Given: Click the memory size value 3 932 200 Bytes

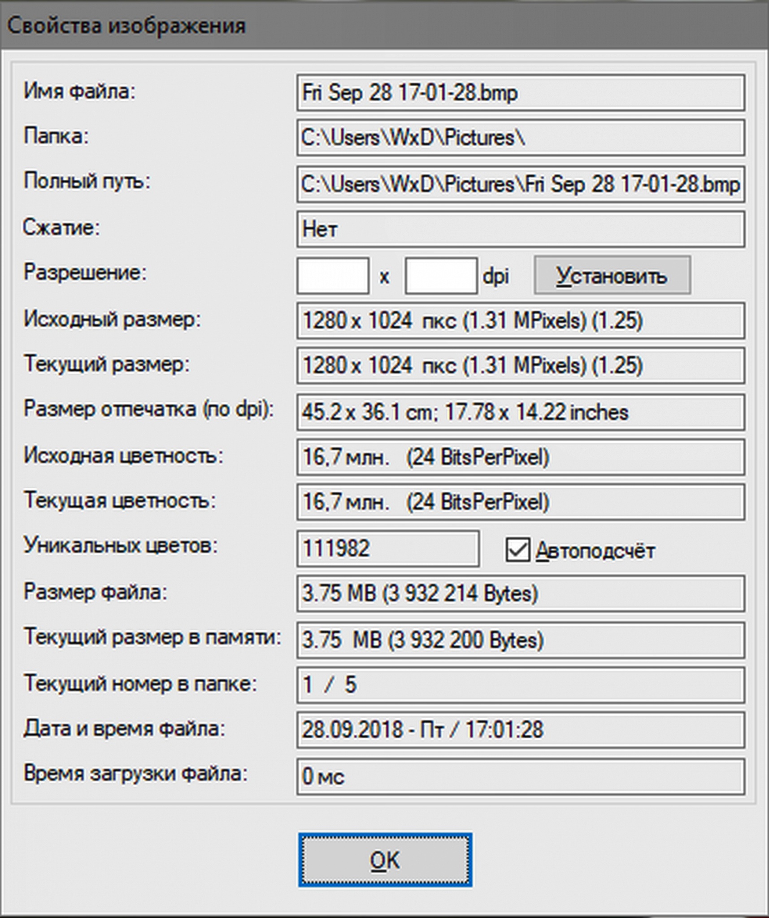Looking at the screenshot, I should (521, 640).
